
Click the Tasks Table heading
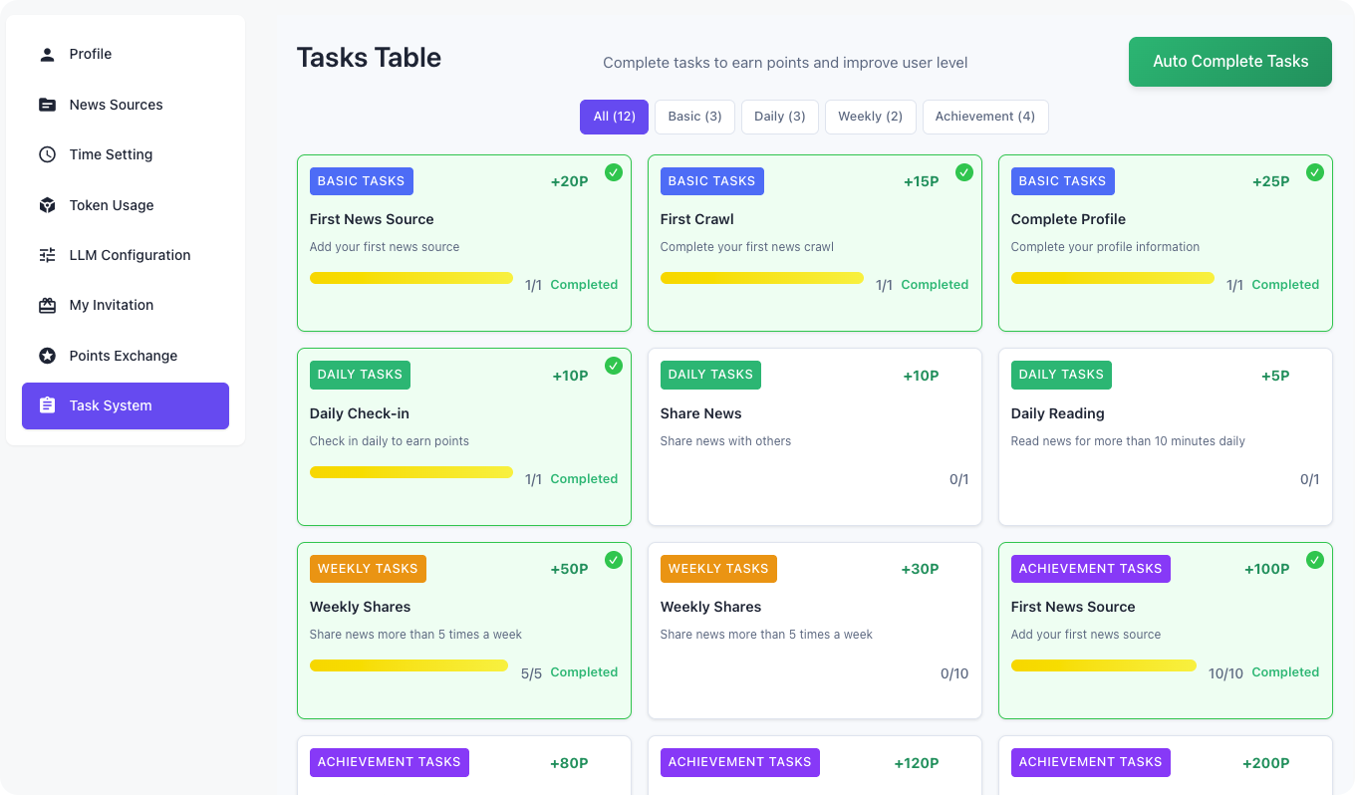tap(369, 58)
